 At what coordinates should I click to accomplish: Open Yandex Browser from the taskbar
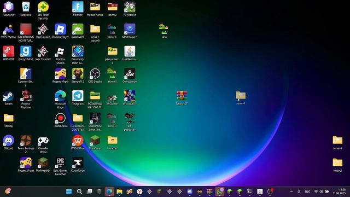click(139, 192)
